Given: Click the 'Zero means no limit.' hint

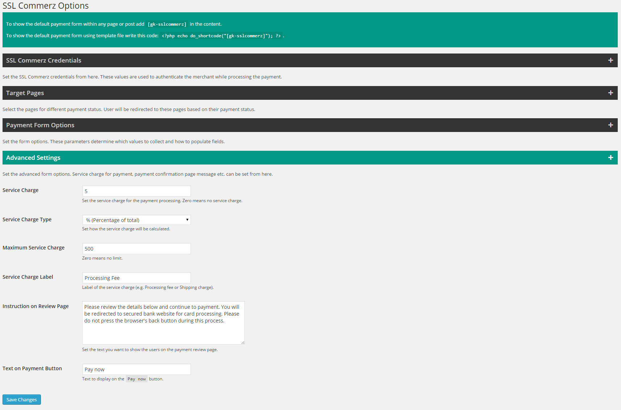Looking at the screenshot, I should pyautogui.click(x=102, y=258).
